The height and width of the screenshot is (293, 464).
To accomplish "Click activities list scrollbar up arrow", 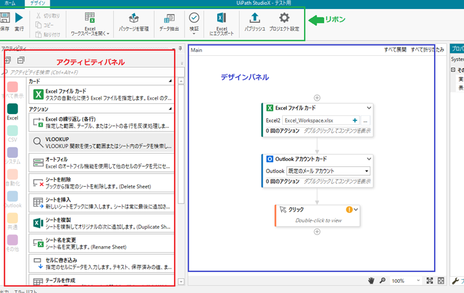I will click(181, 81).
